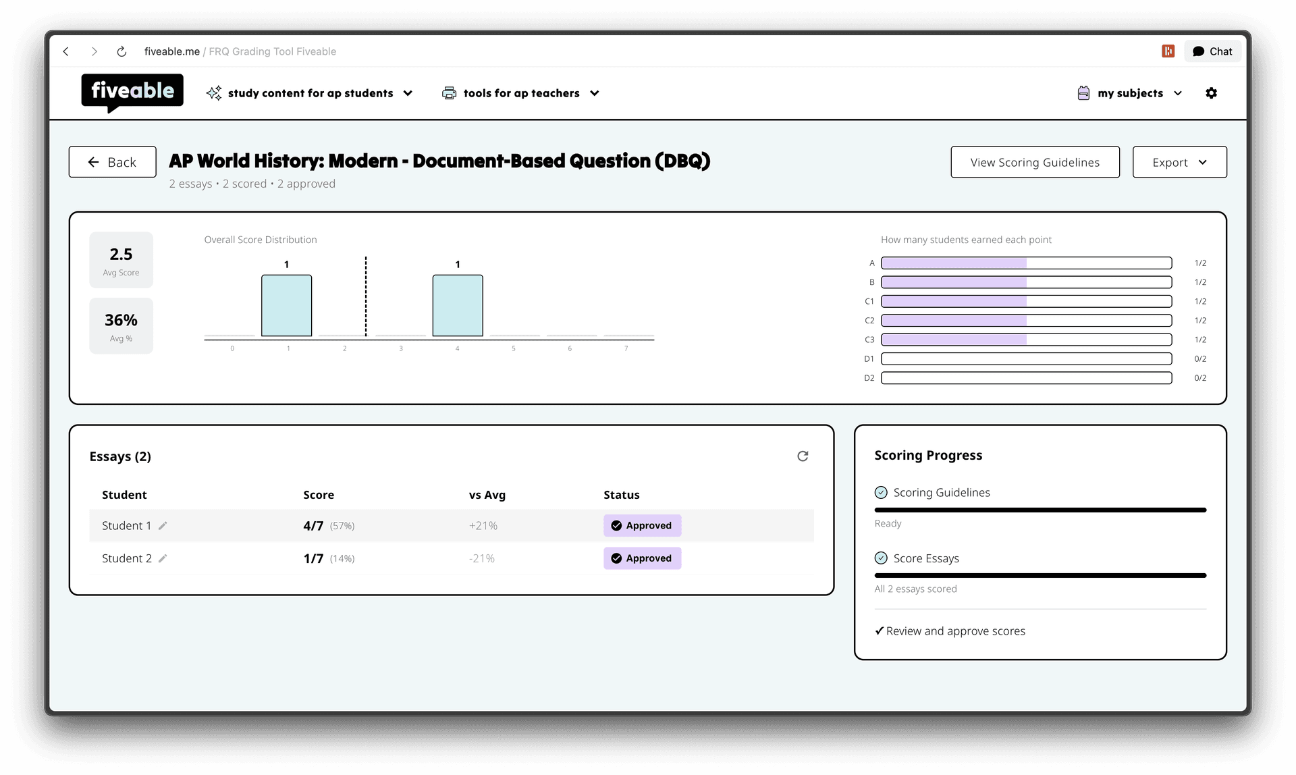
Task: Click the Scoring Guidelines checkmark circle
Action: click(x=881, y=492)
